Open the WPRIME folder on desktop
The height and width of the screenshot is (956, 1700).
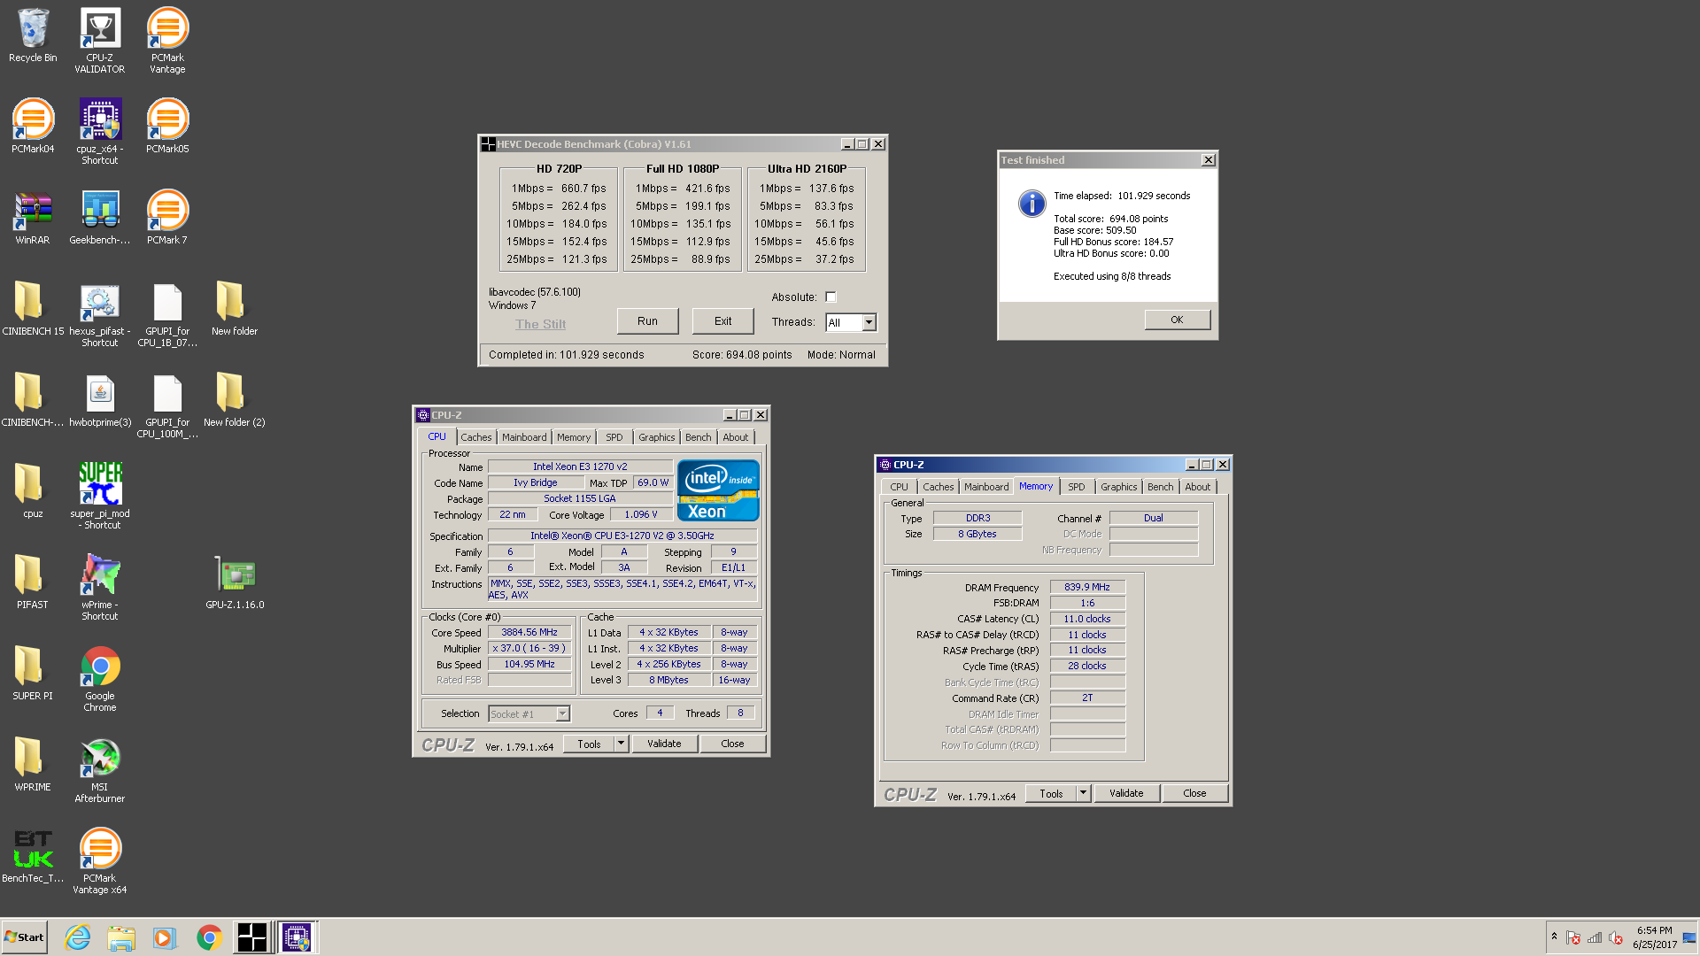pyautogui.click(x=33, y=765)
